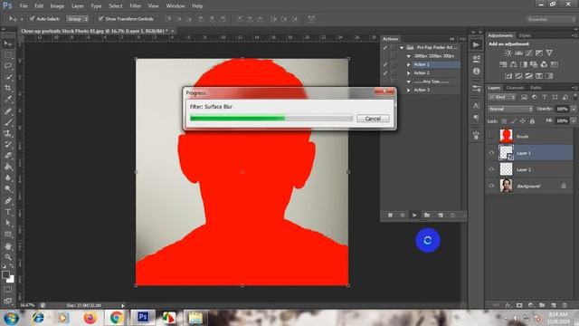Open the Essentials workspace dropdown
Viewport: 579px width, 326px height.
pos(551,19)
